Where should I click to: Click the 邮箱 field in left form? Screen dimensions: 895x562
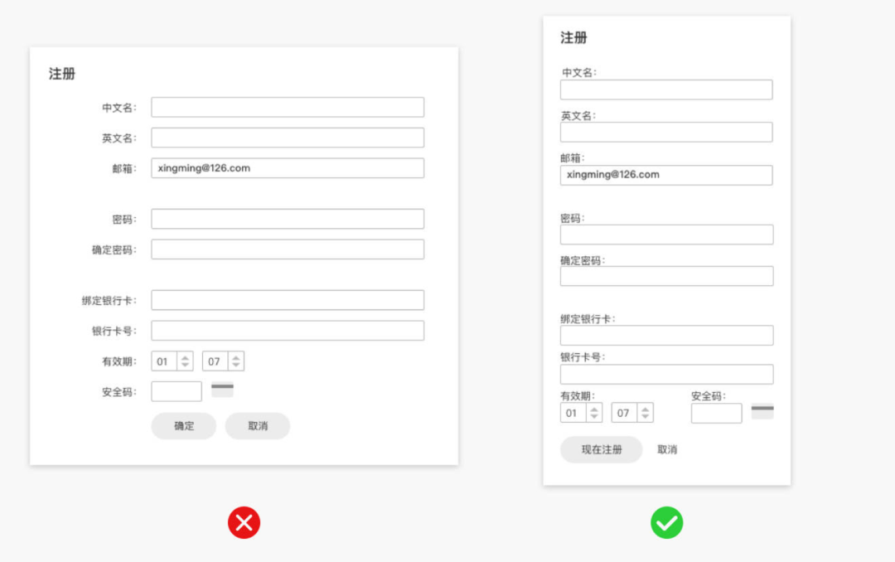coord(287,168)
